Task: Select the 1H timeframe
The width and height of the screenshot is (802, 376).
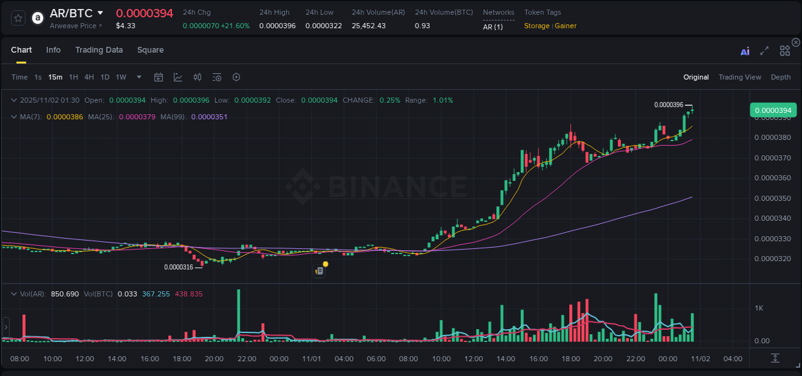Action: (73, 77)
